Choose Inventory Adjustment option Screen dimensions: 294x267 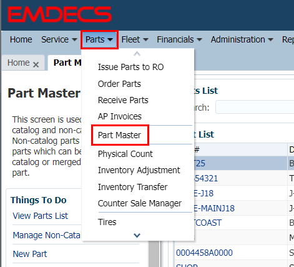139,170
